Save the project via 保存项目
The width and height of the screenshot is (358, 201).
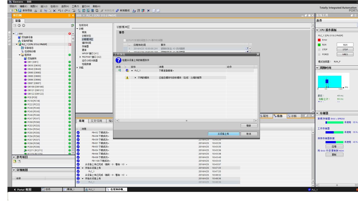pos(25,11)
